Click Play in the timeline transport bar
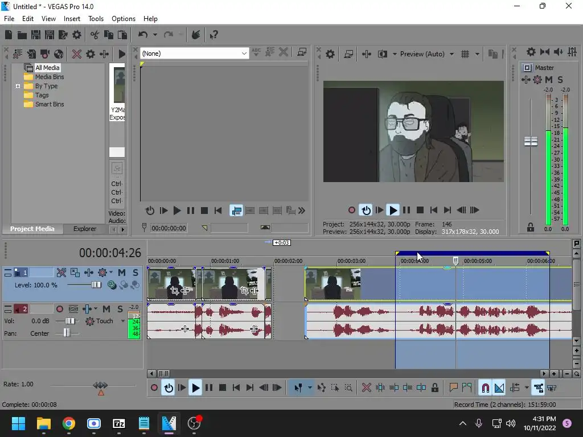583x437 pixels. pyautogui.click(x=195, y=388)
